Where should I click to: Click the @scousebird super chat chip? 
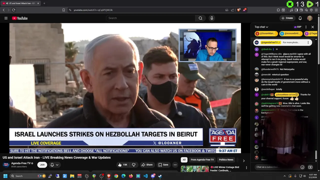[291, 33]
